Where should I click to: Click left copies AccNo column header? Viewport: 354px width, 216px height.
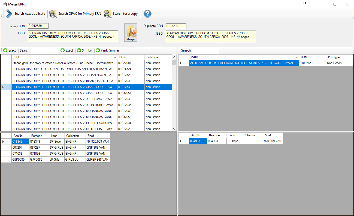pyautogui.click(x=20, y=136)
